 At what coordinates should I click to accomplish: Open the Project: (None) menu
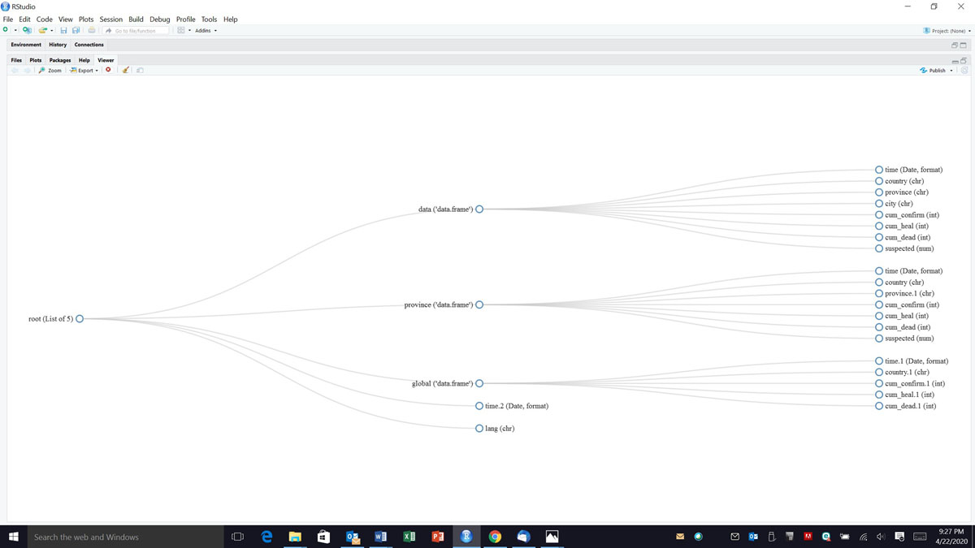point(947,31)
